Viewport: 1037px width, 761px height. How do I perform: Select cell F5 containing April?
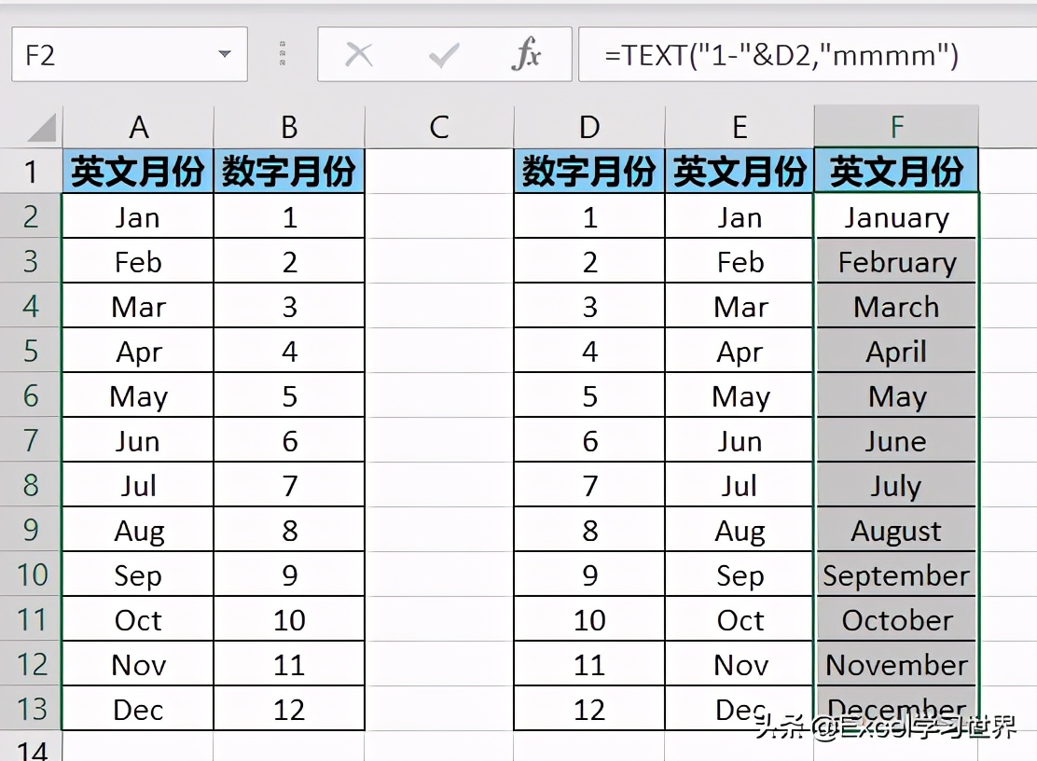[x=897, y=351]
